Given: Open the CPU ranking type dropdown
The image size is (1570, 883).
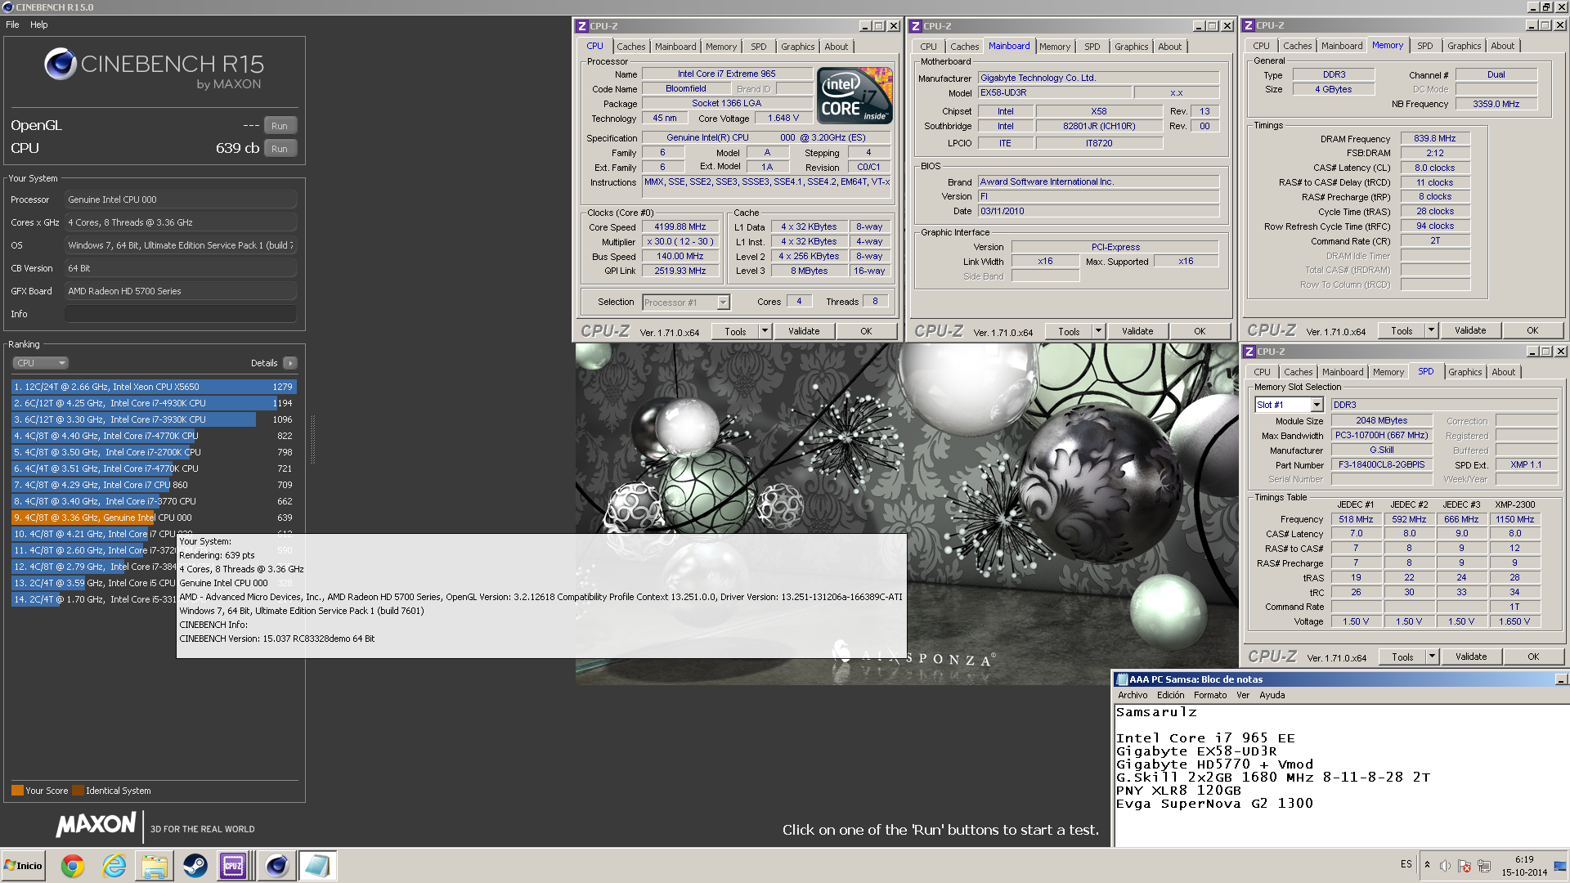Looking at the screenshot, I should pyautogui.click(x=40, y=363).
